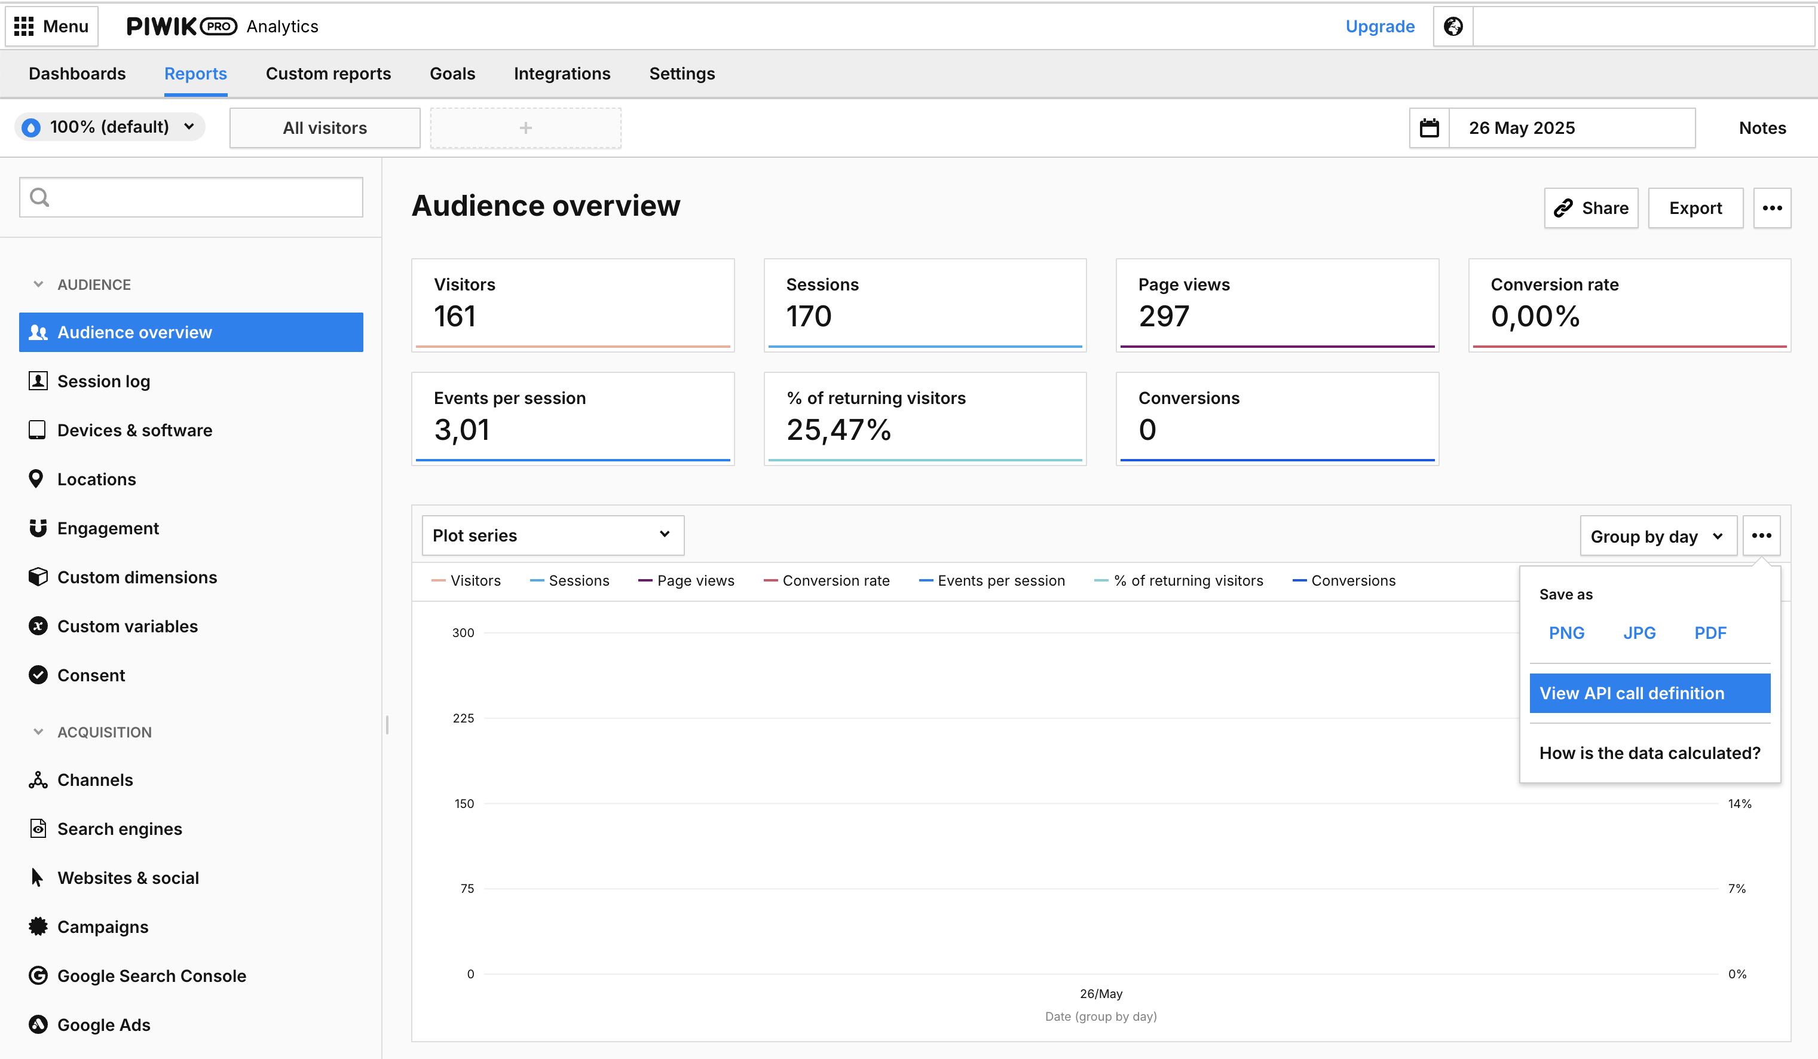Viewport: 1818px width, 1059px height.
Task: Click the Session log sidebar icon
Action: (38, 381)
